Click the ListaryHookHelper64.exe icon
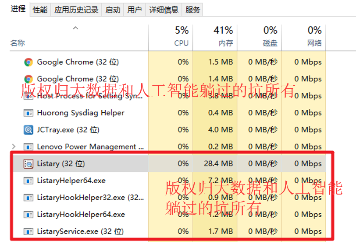The height and width of the screenshot is (247, 356). point(28,215)
